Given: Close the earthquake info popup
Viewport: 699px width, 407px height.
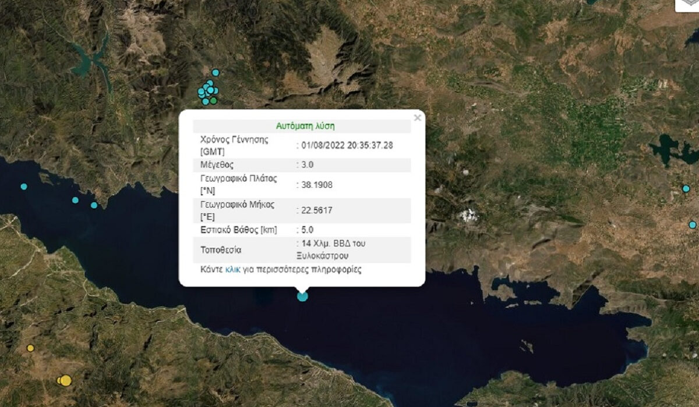Looking at the screenshot, I should [417, 117].
